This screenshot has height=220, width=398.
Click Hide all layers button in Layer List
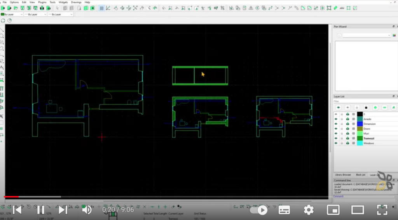click(x=347, y=107)
